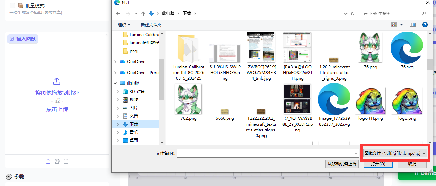Screen dimensions: 436x186
Task: Click 新建文件夹 in the dialog toolbar
Action: 151,25
